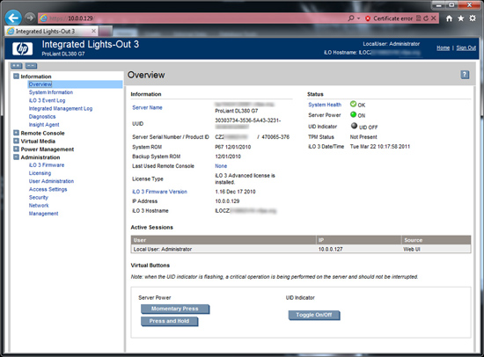Screen dimensions: 484x357
Task: Open Licensing page
Action: coord(40,173)
